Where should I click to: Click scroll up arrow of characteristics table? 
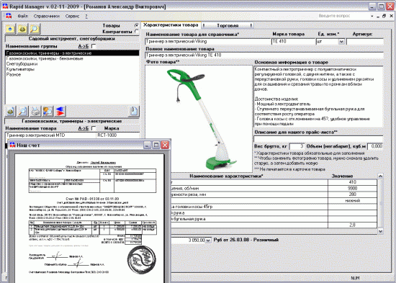[380, 176]
